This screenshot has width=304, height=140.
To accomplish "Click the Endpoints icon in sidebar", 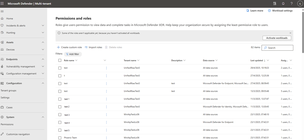I will [2, 59].
